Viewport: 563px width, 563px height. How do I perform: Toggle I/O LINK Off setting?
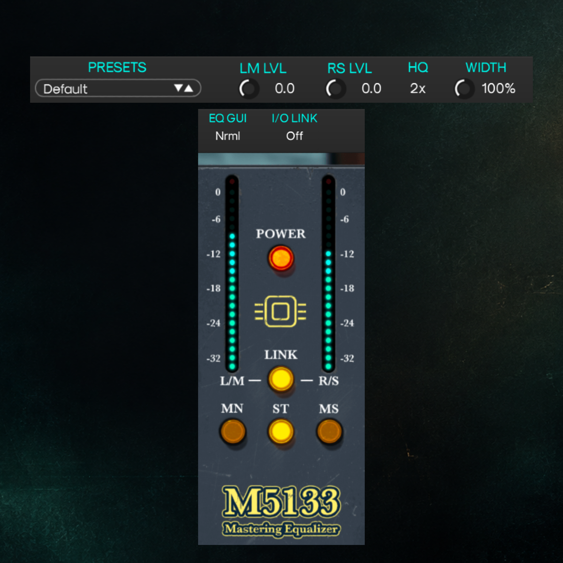pos(295,136)
